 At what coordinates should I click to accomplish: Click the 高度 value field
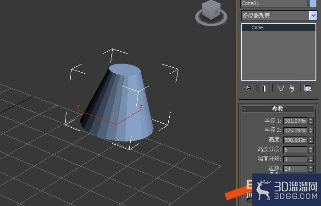click(295, 140)
